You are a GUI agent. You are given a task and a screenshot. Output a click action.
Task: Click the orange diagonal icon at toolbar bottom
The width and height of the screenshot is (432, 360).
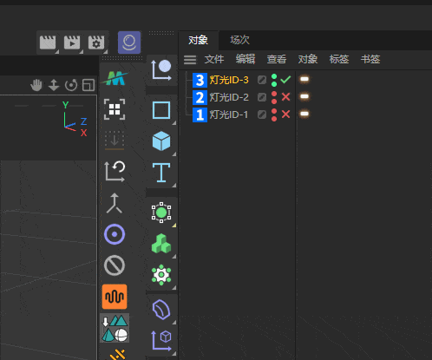point(118,355)
